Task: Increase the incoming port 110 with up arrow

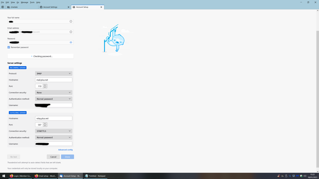Action: coord(45,85)
